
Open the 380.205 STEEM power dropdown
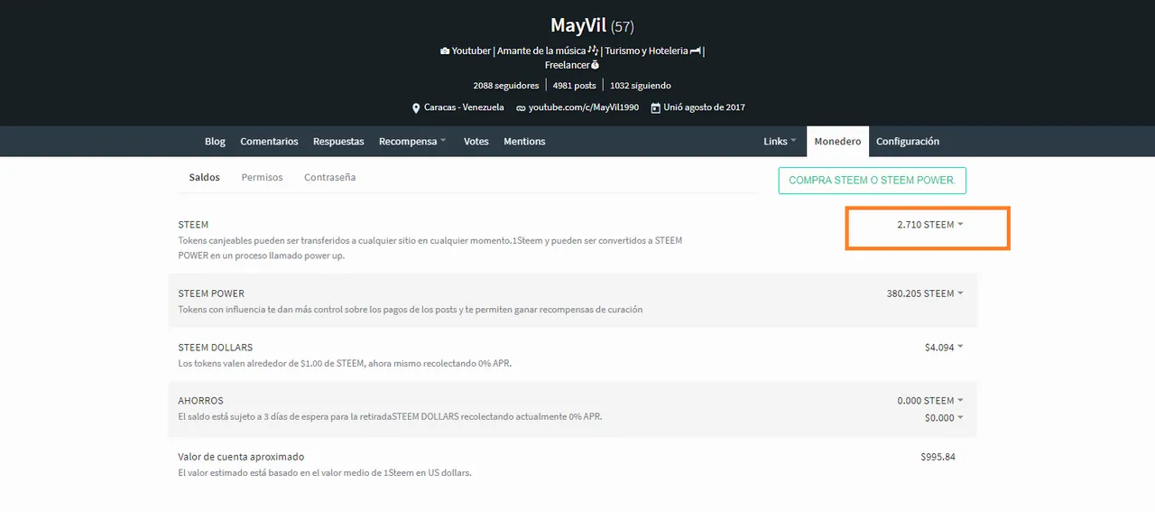click(x=925, y=293)
